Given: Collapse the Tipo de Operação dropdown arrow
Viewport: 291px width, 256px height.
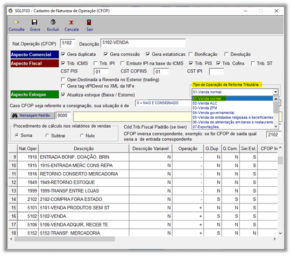Looking at the screenshot, I should [275, 92].
